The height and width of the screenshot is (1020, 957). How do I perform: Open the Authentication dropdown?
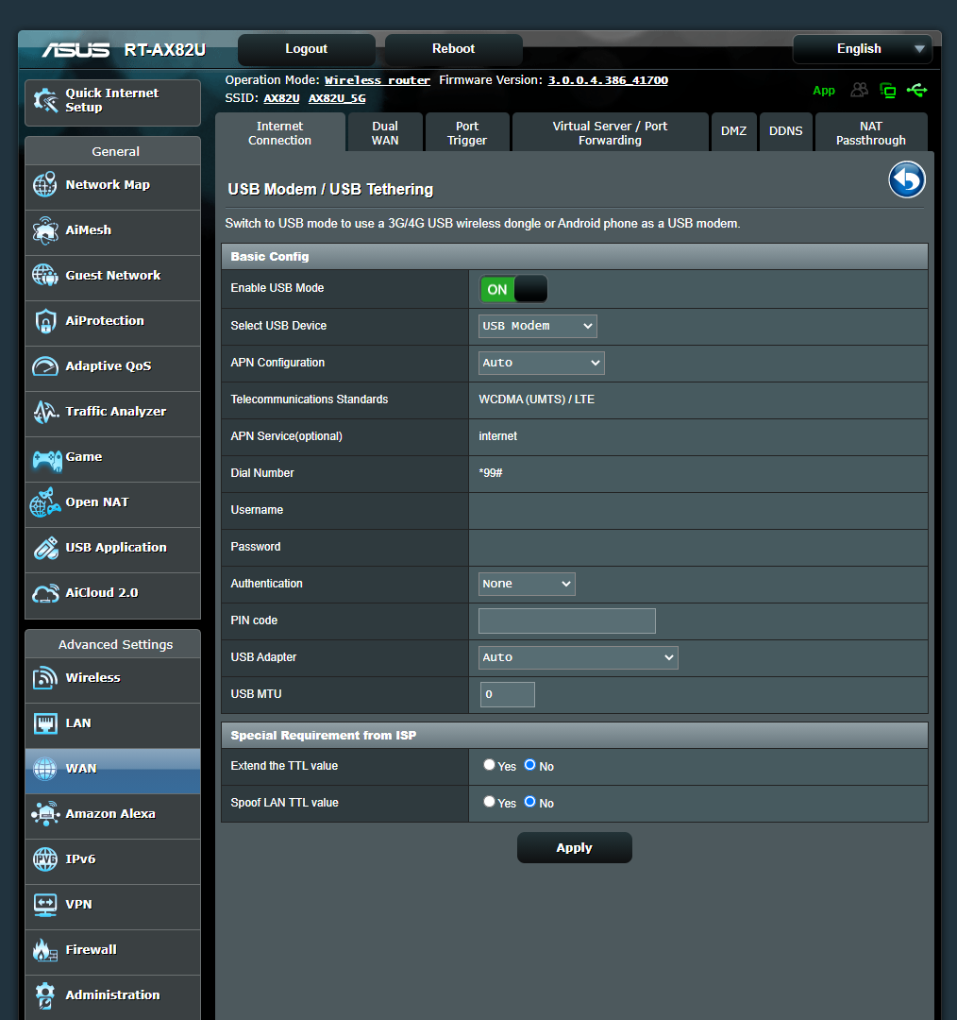click(527, 585)
